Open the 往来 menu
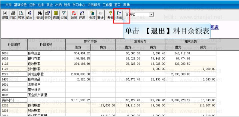 tap(41, 5)
